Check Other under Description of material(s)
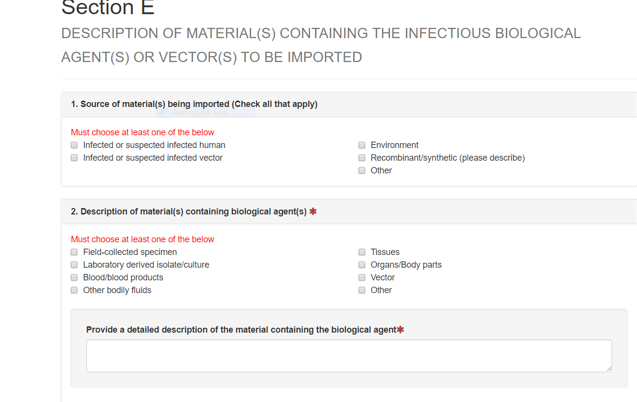Screen dimensions: 637x402 coord(362,290)
